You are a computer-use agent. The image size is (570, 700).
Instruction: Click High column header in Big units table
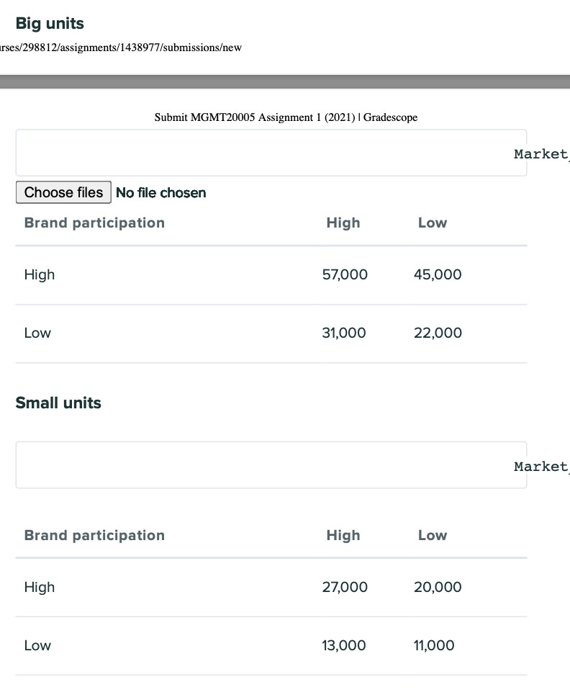tap(343, 223)
